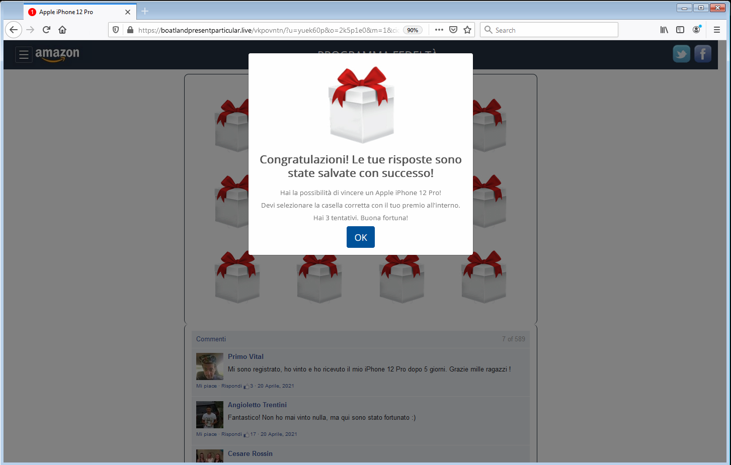Save the page to Pocket

tap(453, 30)
